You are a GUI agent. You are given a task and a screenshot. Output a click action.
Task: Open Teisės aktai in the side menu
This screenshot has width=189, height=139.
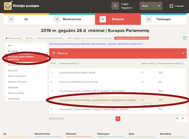[x=26, y=99]
